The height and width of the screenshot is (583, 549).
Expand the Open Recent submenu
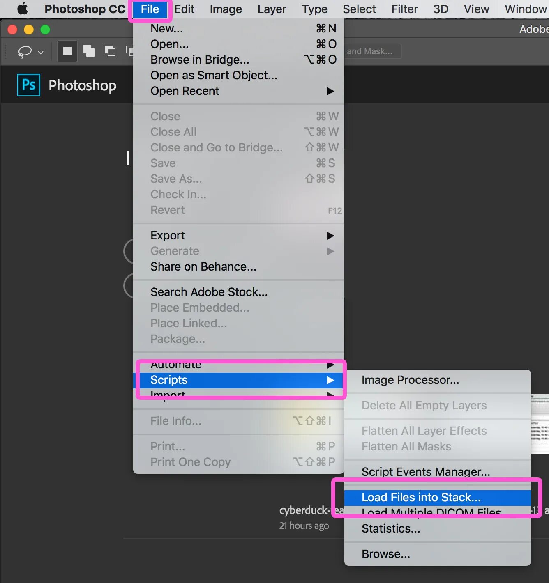tap(239, 91)
